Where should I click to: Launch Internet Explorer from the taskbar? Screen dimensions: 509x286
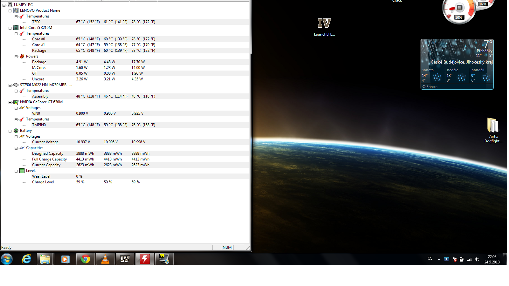pos(26,259)
